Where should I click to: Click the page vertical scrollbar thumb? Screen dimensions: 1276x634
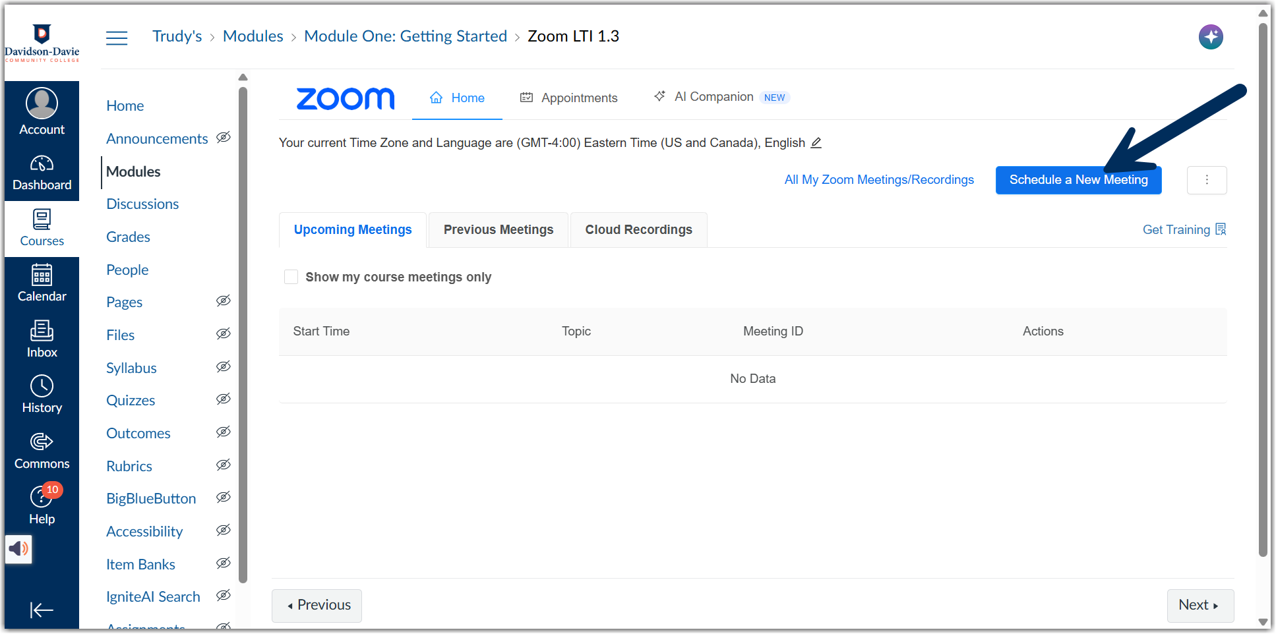pyautogui.click(x=1263, y=290)
